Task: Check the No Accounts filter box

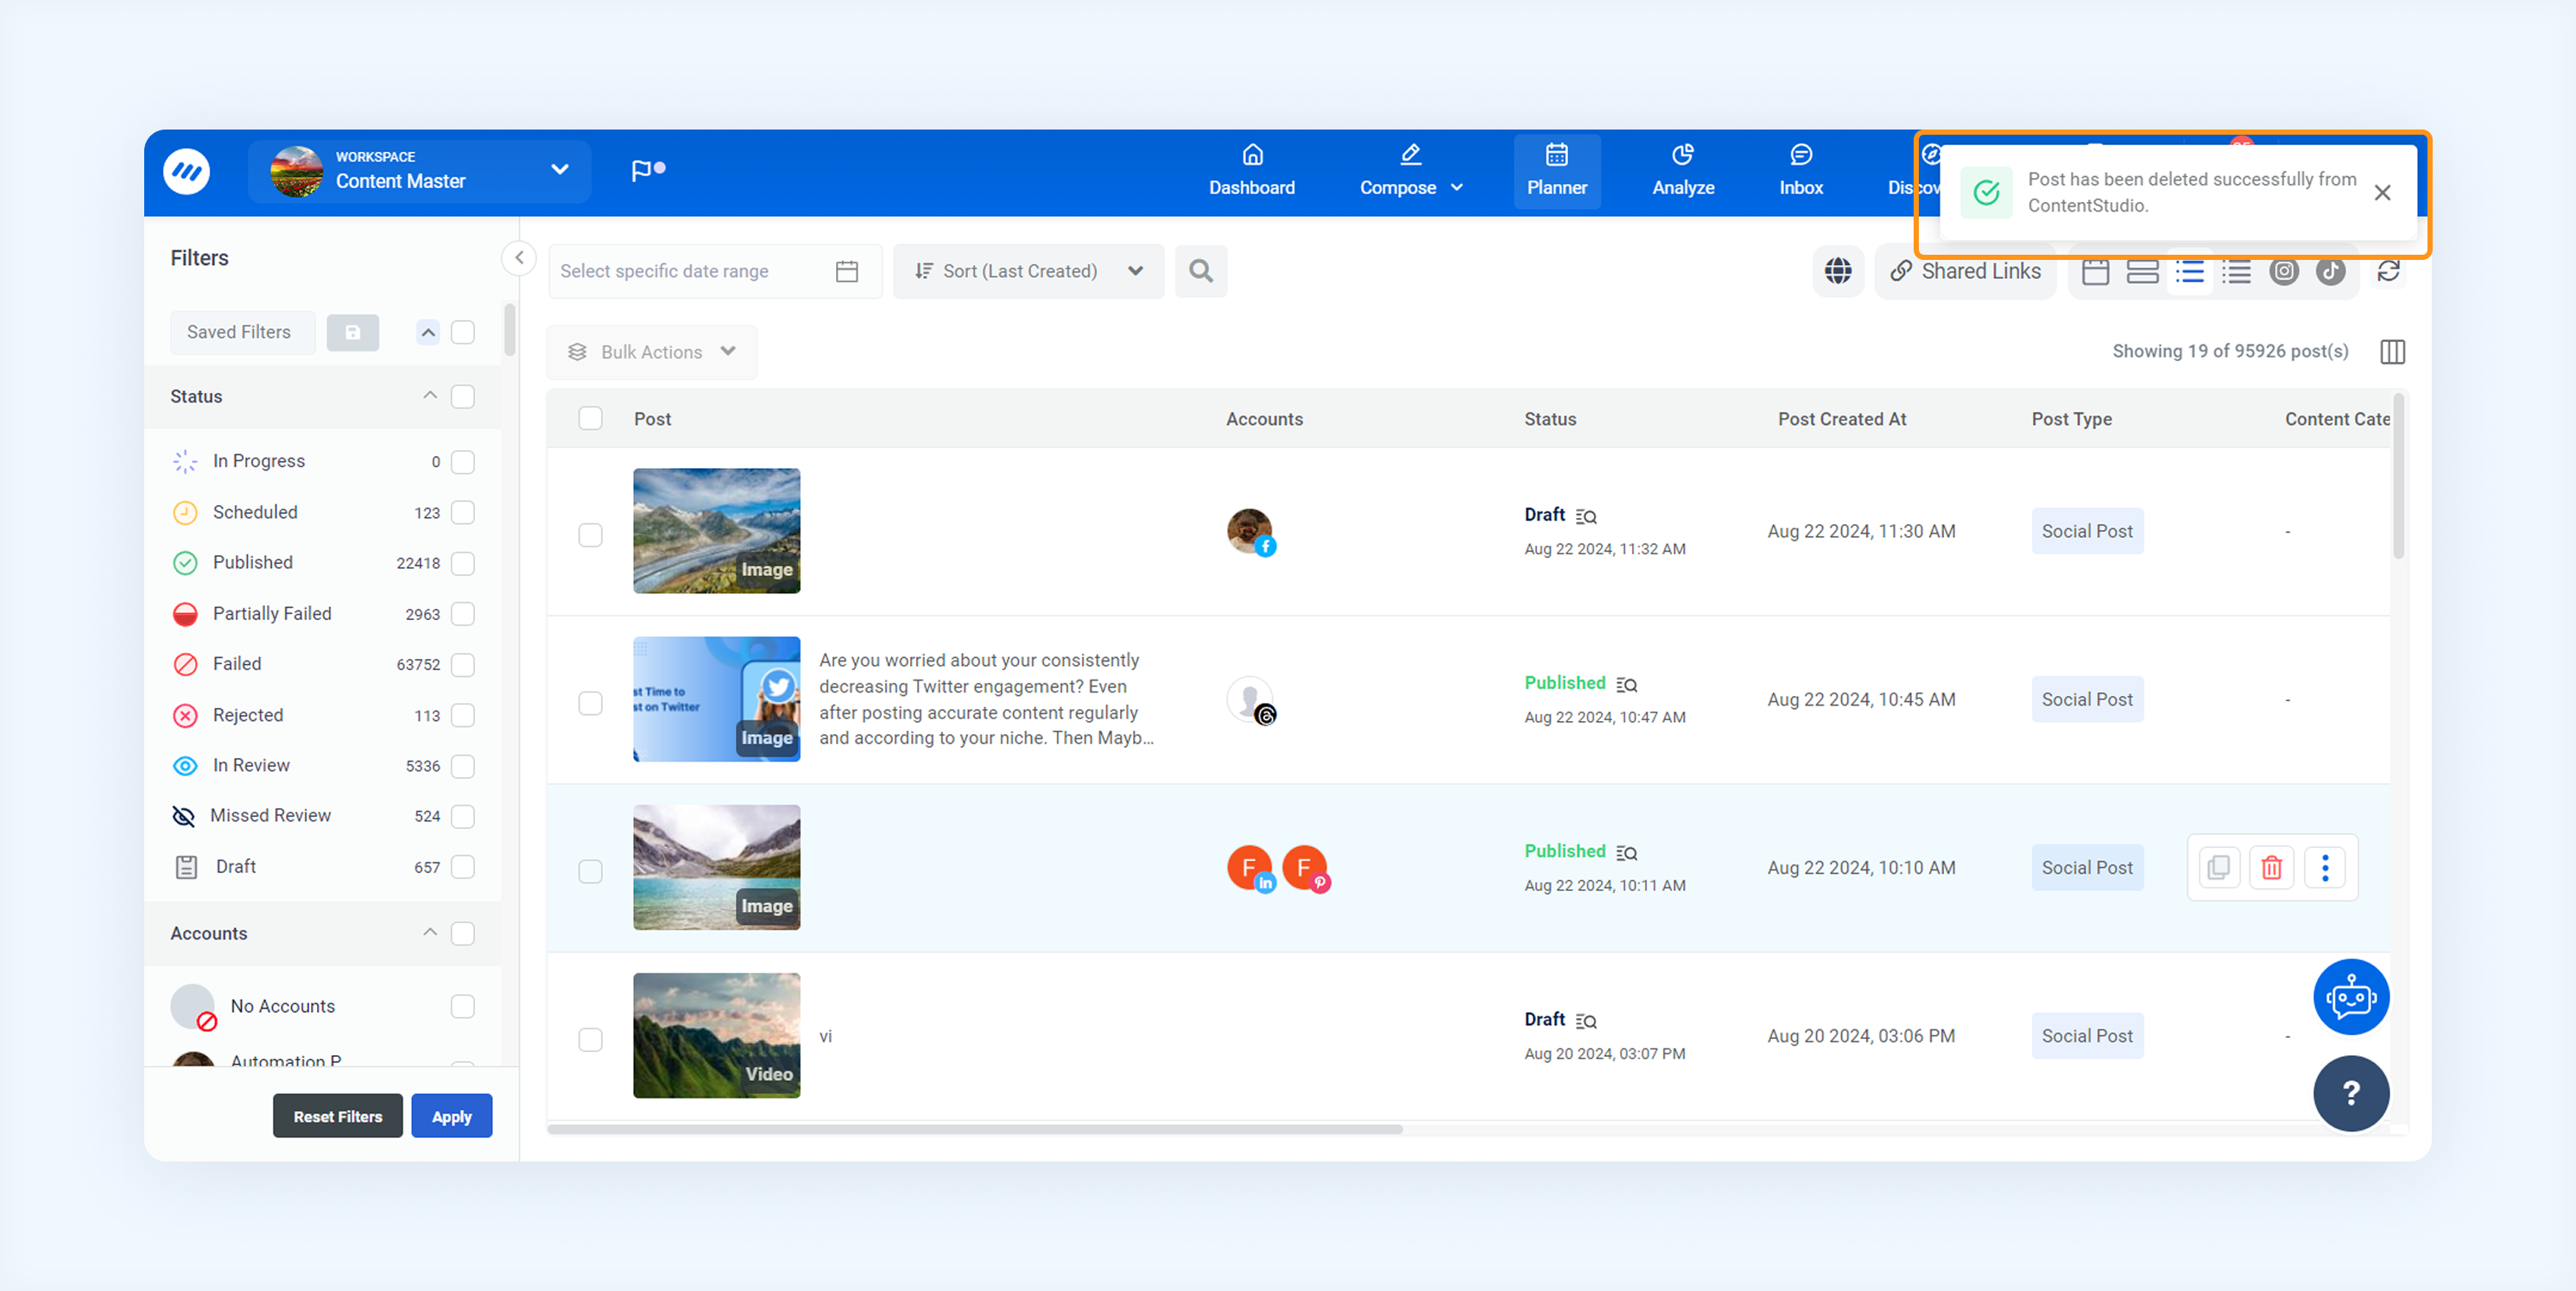Action: (x=462, y=1006)
